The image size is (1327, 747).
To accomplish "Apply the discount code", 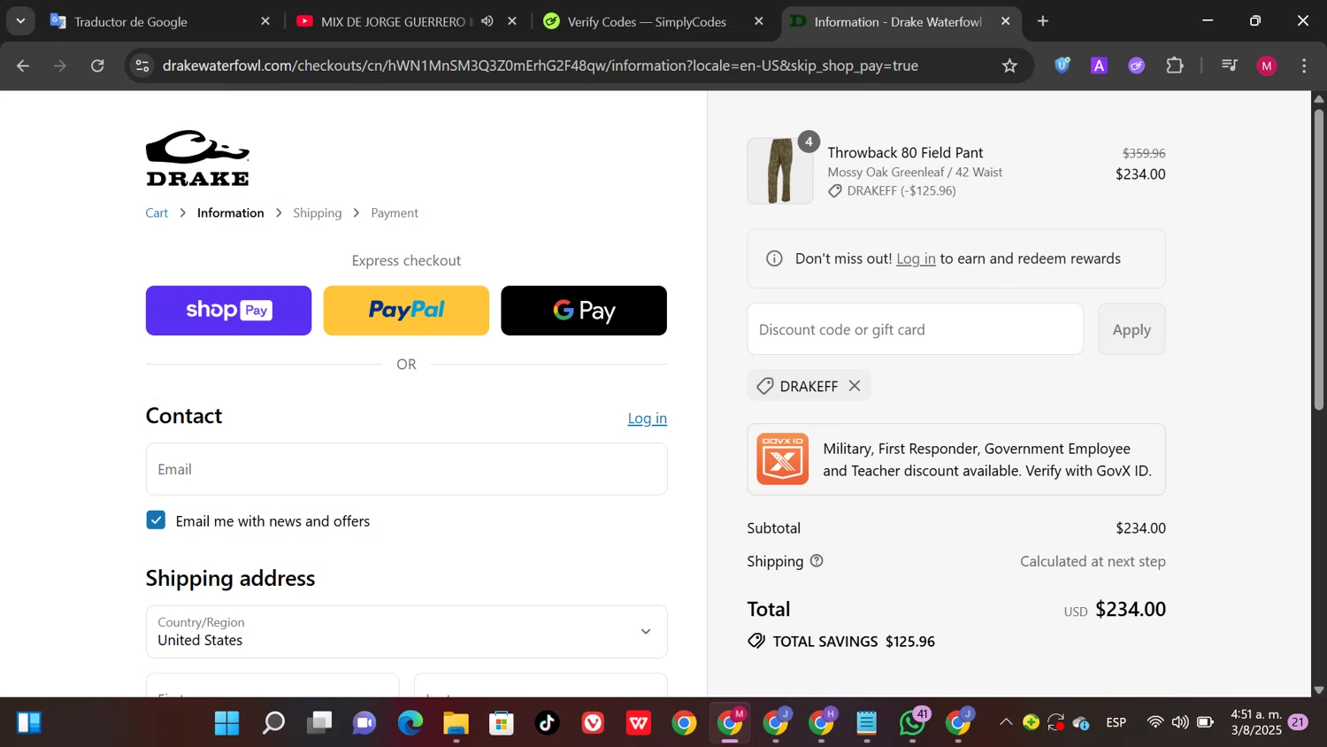I will coord(1131,329).
